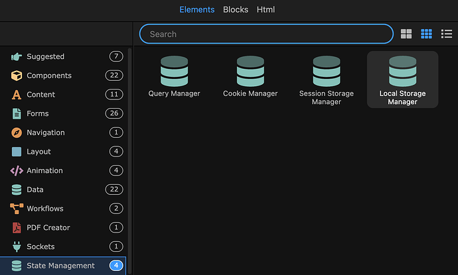Click the Animation code brackets icon
This screenshot has width=458, height=275.
[x=17, y=170]
